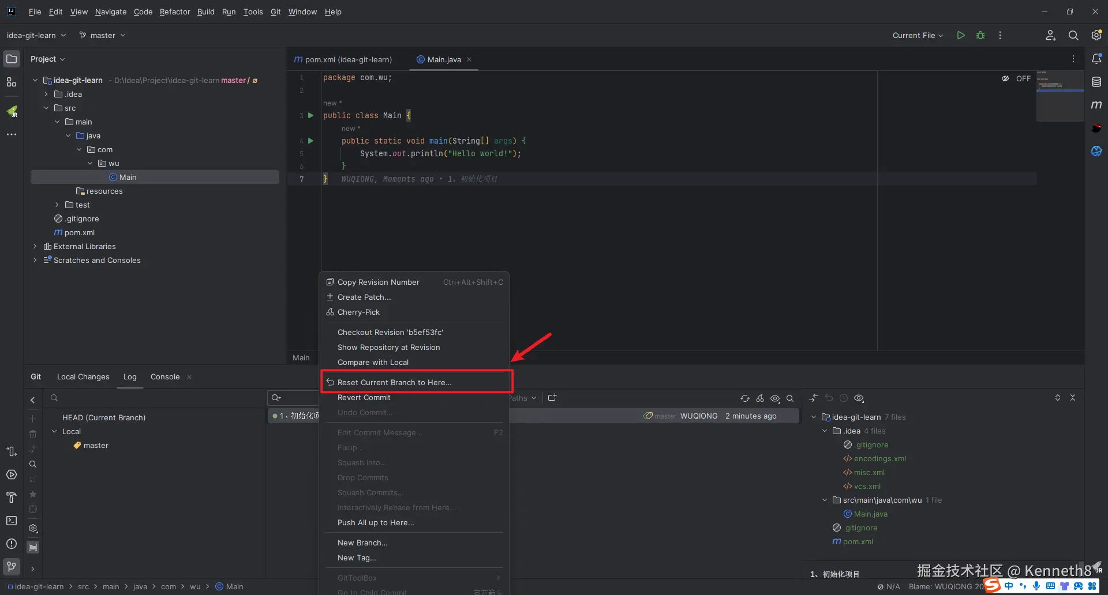Image resolution: width=1108 pixels, height=595 pixels.
Task: Open the Current File run configuration dropdown
Action: pos(918,35)
